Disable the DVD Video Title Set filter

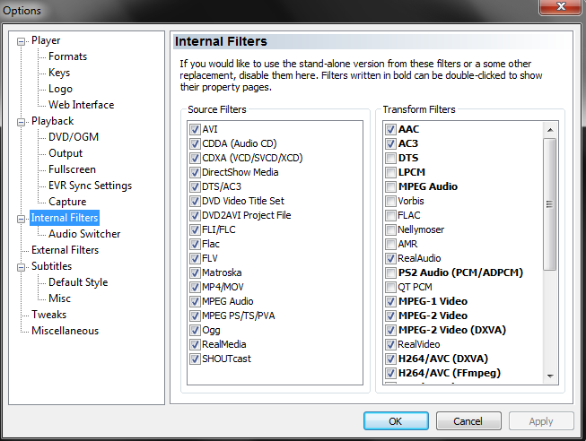(x=195, y=201)
